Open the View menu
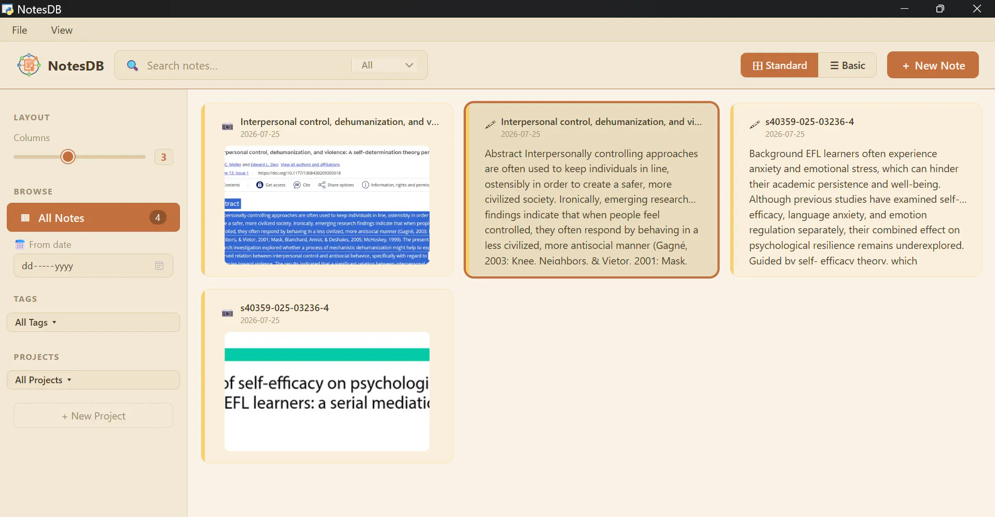 point(62,30)
